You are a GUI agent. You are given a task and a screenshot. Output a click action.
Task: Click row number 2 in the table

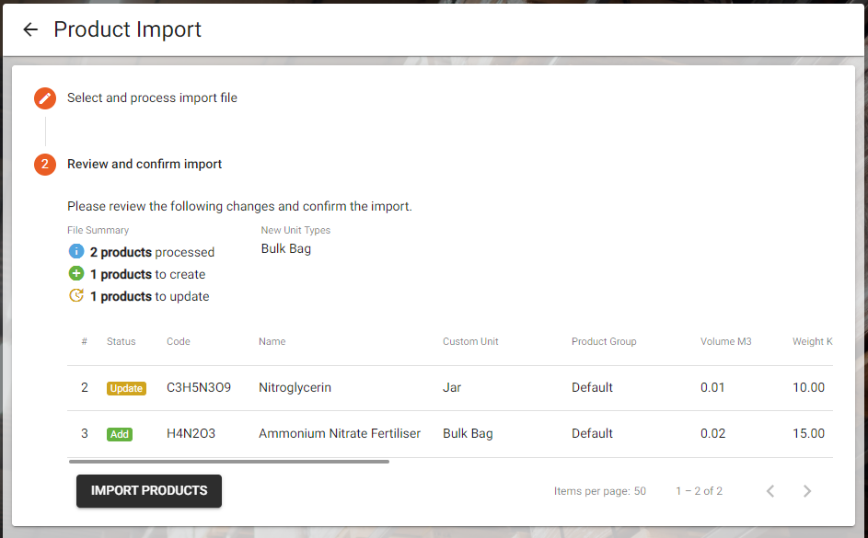84,387
